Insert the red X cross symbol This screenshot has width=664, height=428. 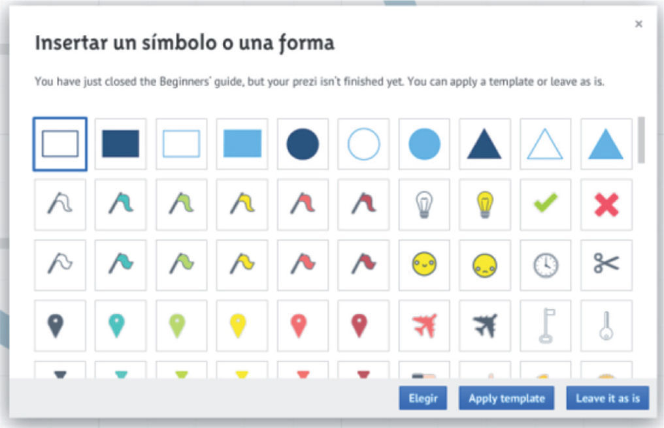pos(606,205)
